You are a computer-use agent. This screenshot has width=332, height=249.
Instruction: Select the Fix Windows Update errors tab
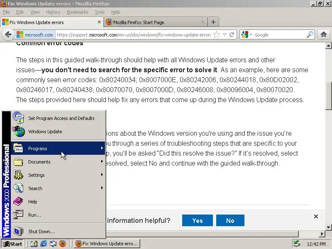[51, 22]
